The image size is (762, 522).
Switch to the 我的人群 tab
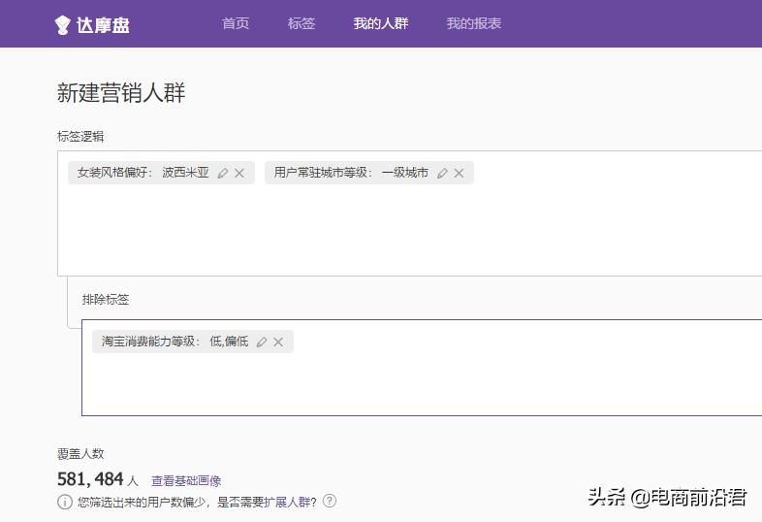[x=381, y=23]
